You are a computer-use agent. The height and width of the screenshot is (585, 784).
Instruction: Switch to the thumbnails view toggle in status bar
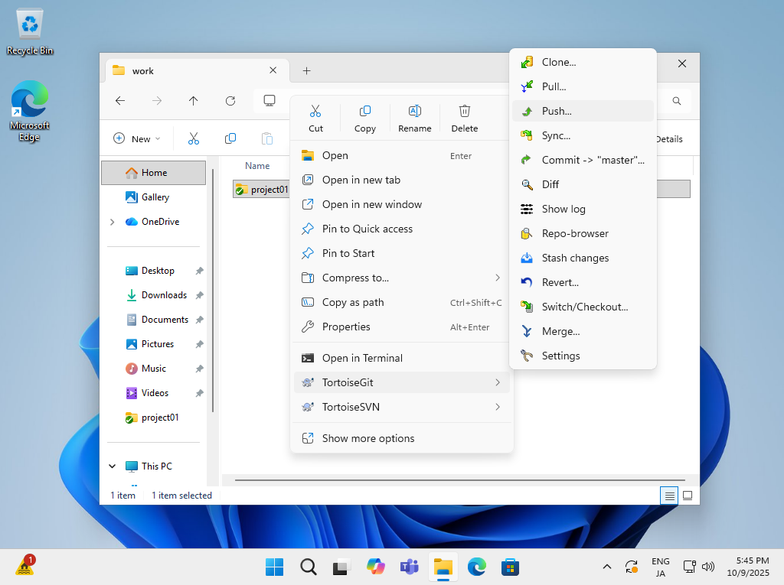688,496
